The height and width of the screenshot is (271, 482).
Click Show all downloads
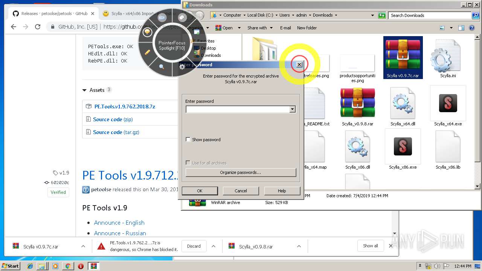click(370, 246)
